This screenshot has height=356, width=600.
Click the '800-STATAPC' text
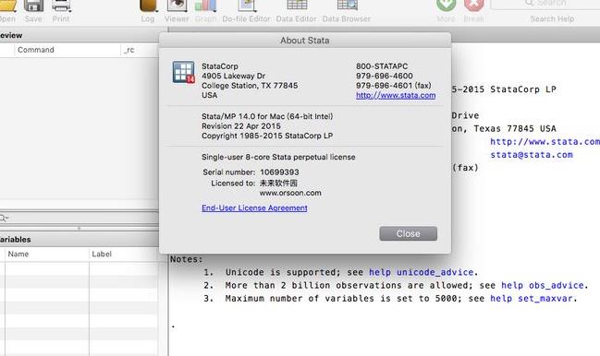(382, 66)
